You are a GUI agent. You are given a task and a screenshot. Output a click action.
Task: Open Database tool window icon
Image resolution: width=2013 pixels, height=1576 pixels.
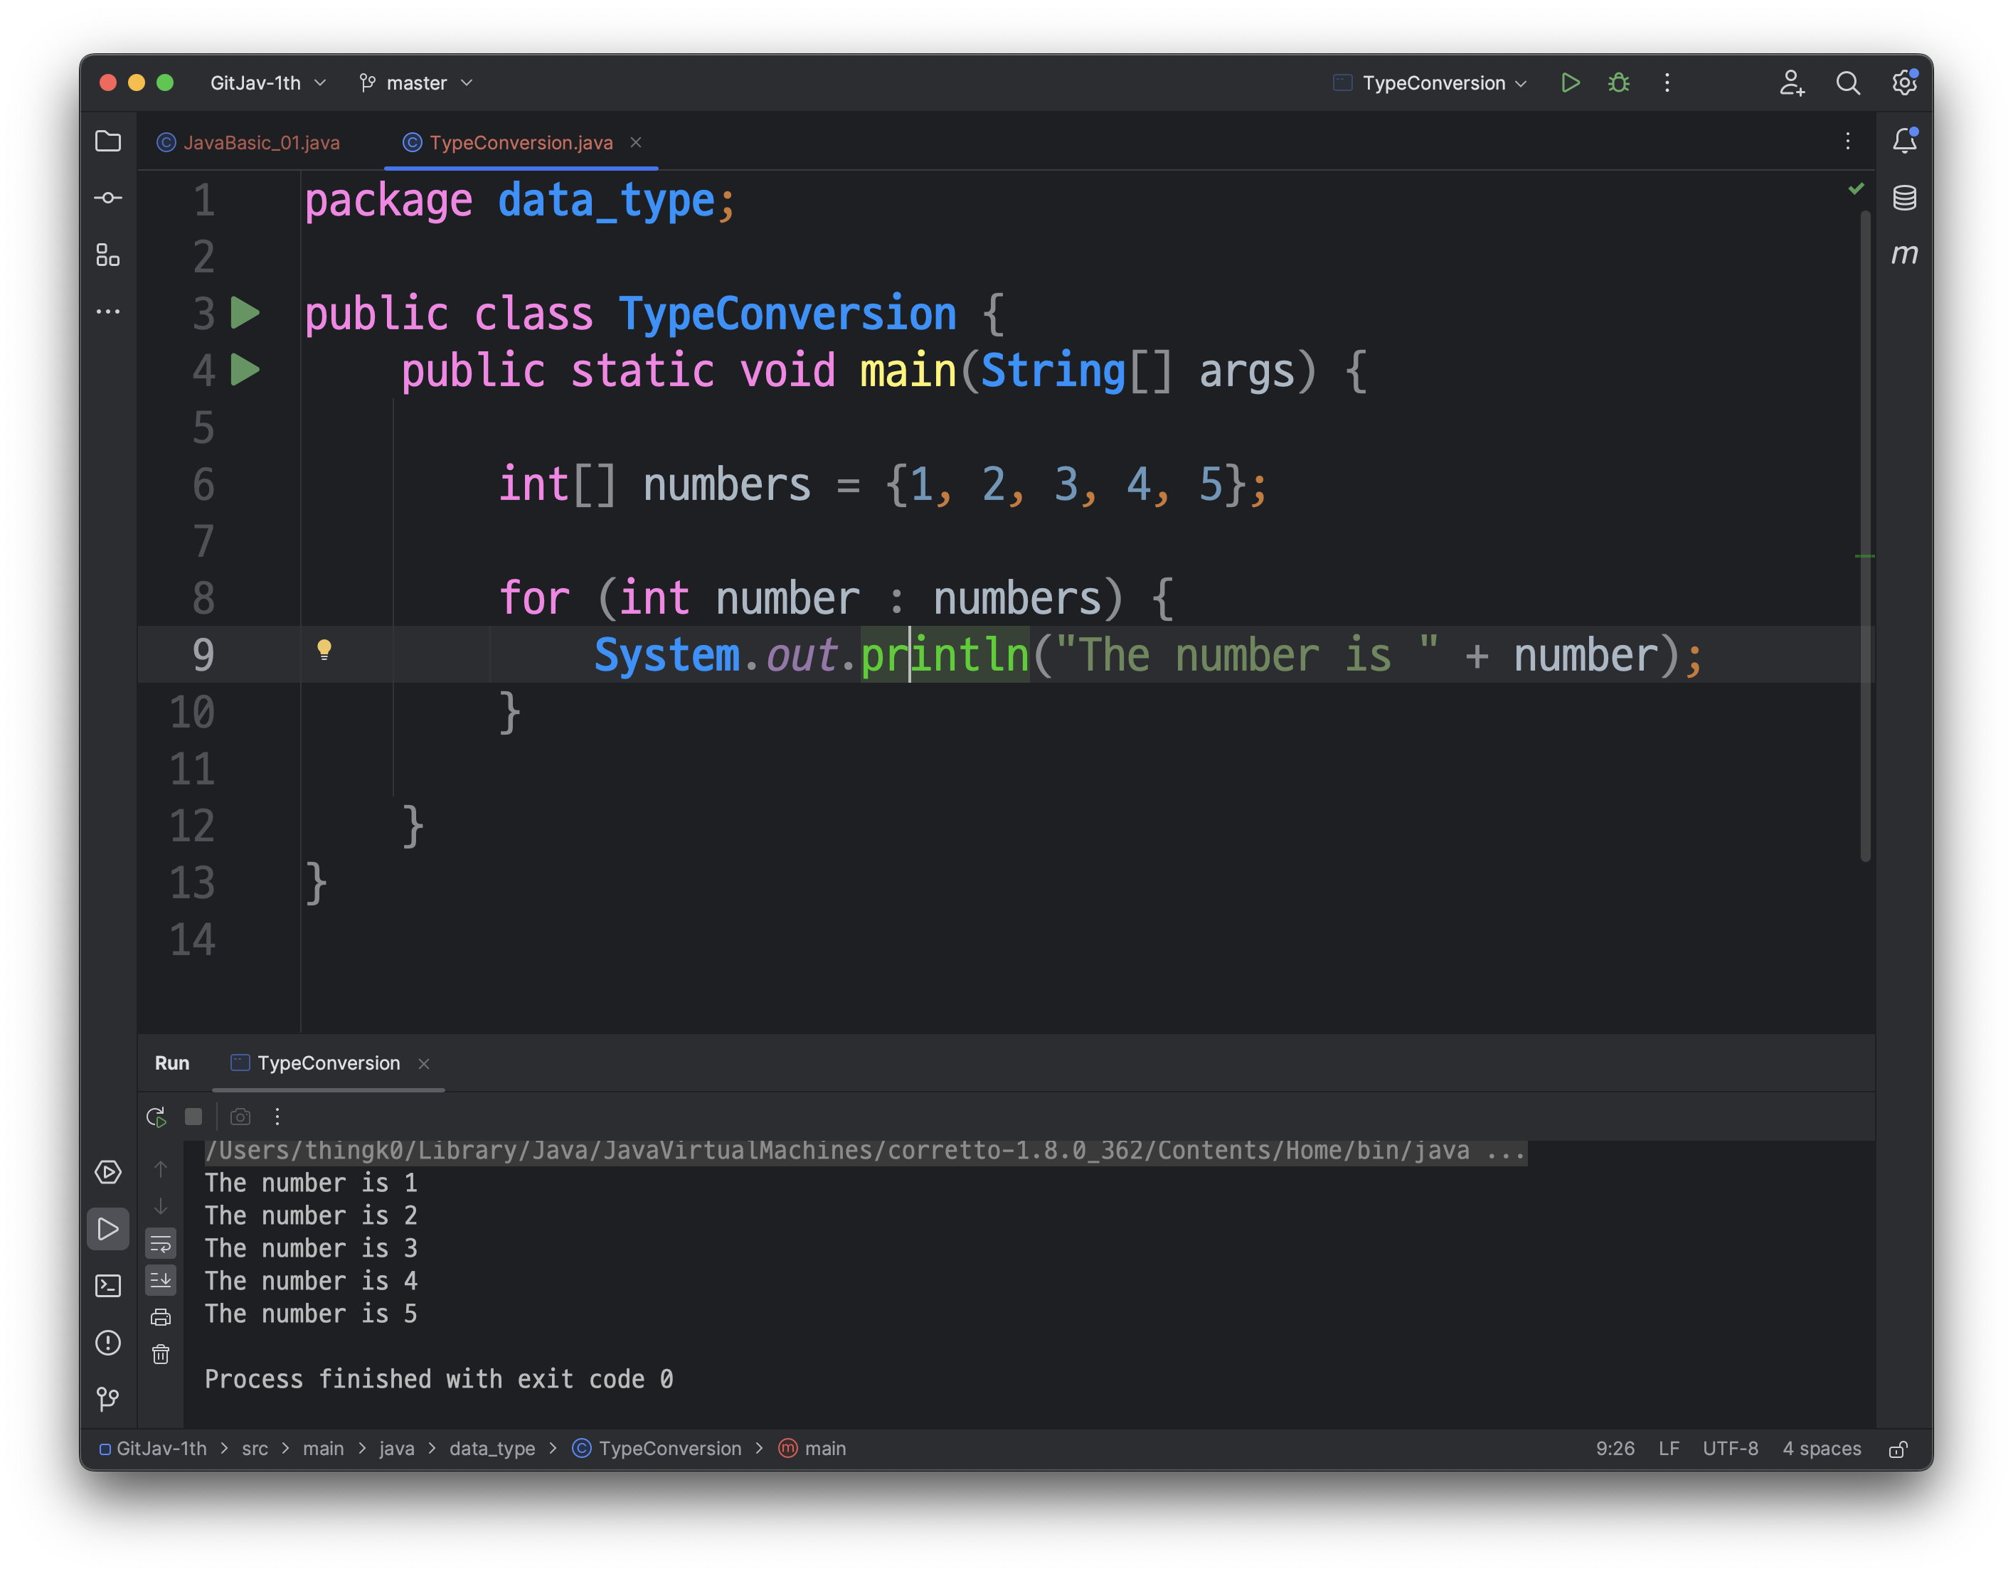[1903, 198]
